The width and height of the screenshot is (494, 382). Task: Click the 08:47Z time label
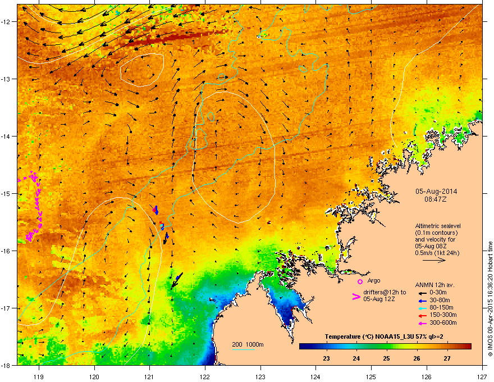(x=436, y=199)
